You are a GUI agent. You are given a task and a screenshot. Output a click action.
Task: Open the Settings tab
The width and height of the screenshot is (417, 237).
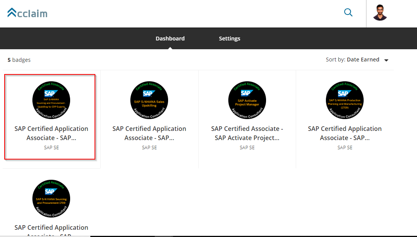pyautogui.click(x=229, y=39)
